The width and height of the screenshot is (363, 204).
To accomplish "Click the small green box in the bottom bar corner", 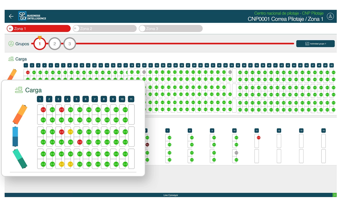I will coord(334,195).
